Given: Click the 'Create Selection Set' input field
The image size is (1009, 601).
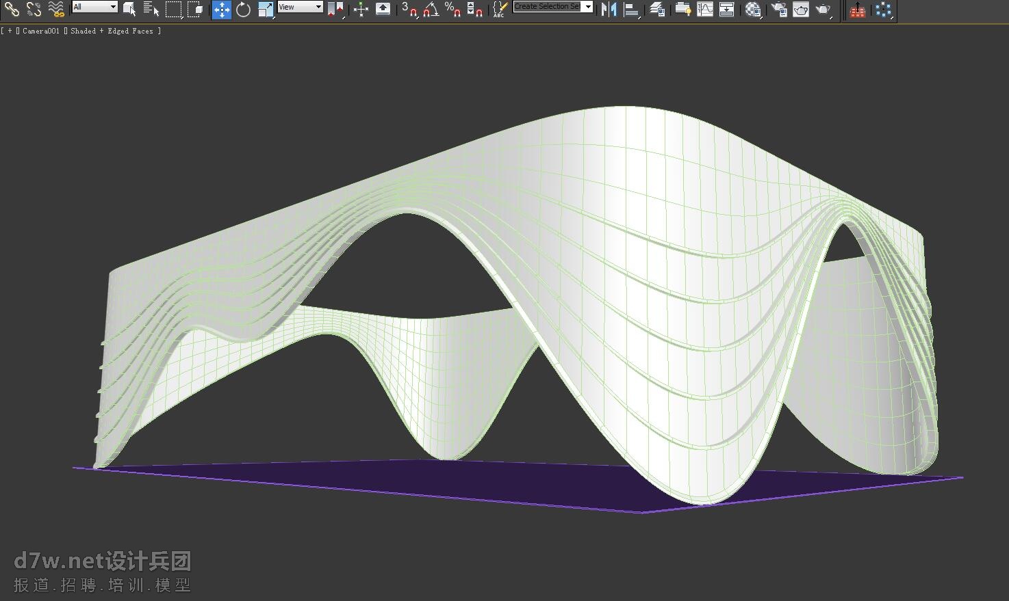Looking at the screenshot, I should click(547, 7).
